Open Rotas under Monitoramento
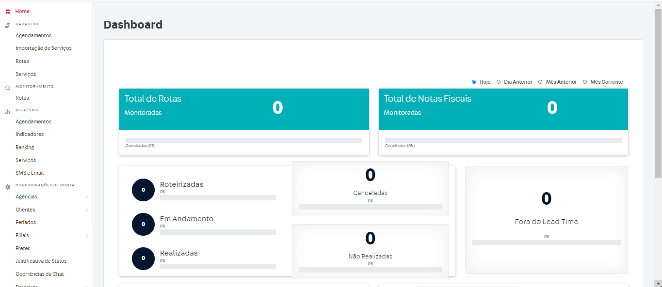Screen dimensions: 662x287 point(22,98)
